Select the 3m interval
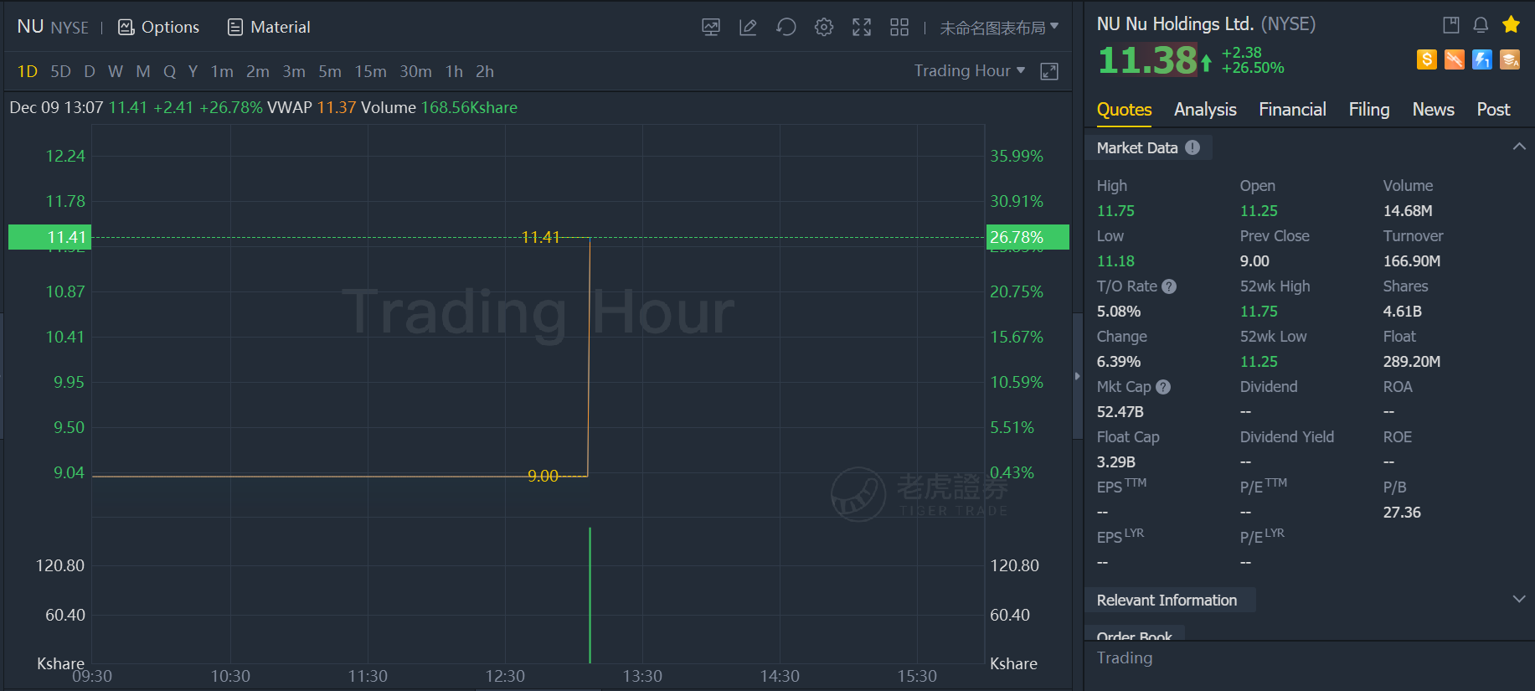Screen dimensions: 1535x691 tap(294, 72)
